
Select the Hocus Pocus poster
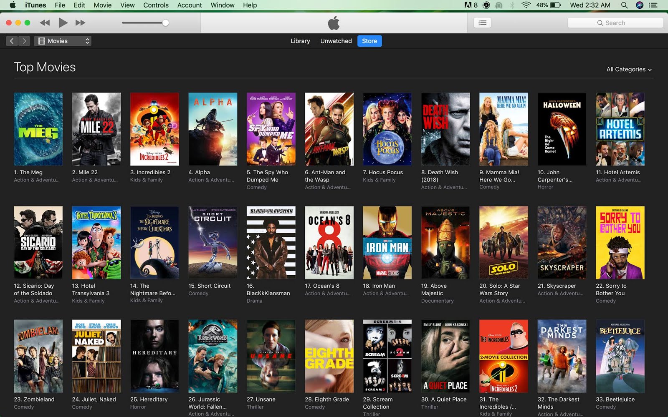coord(387,129)
